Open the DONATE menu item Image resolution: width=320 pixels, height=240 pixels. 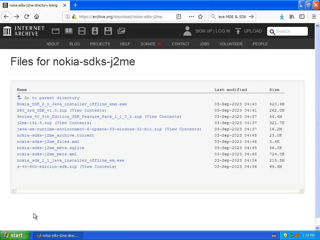coord(151,44)
